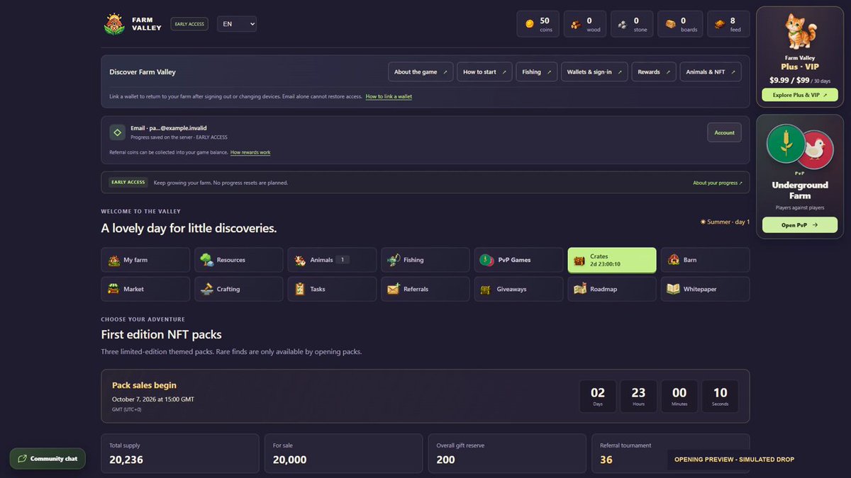Open the Roadmap menu tile
The image size is (851, 478).
point(612,289)
